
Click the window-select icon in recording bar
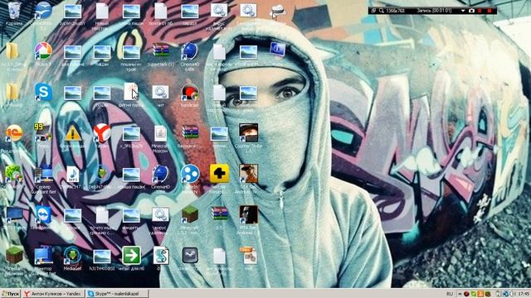pyautogui.click(x=373, y=11)
